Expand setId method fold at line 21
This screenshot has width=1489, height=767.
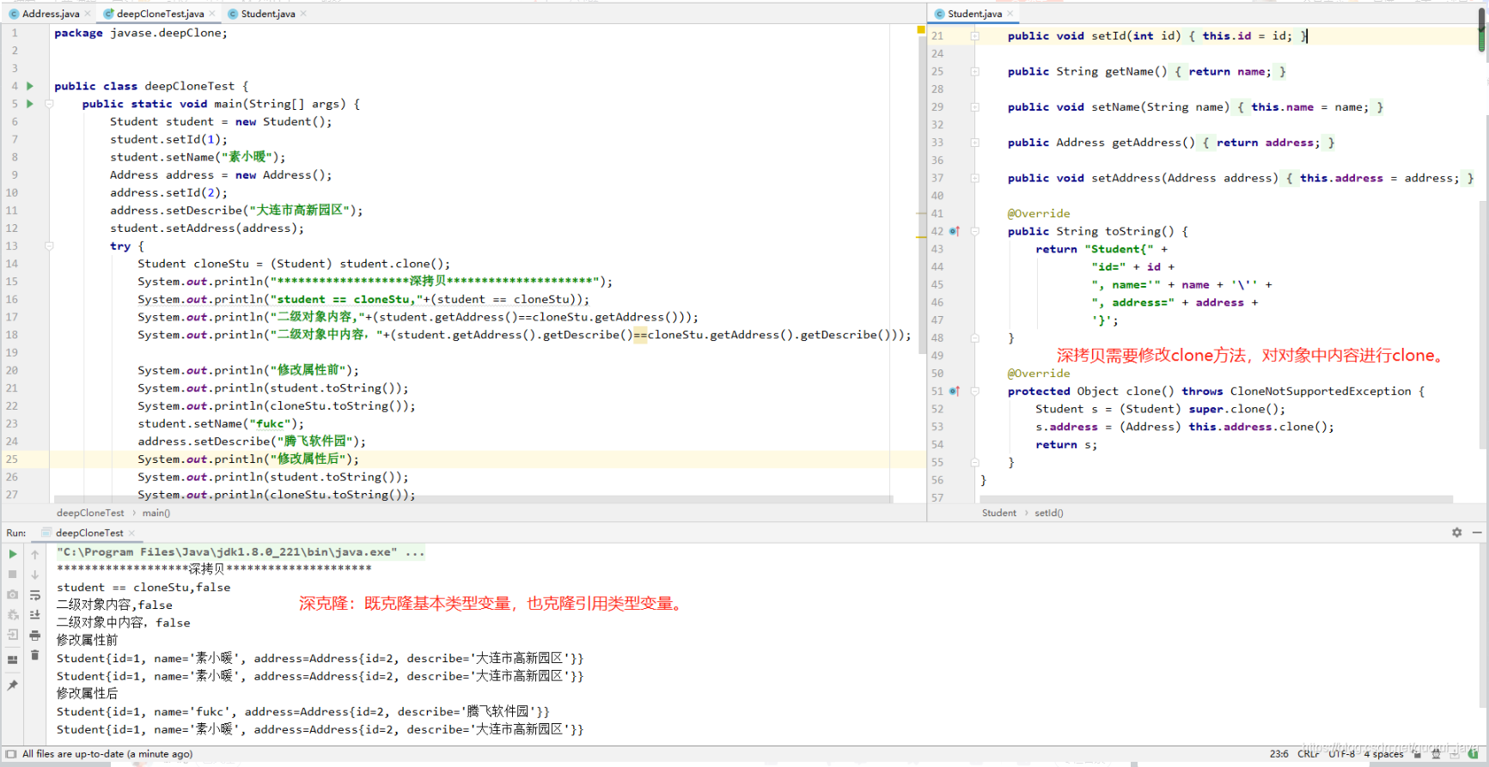975,36
